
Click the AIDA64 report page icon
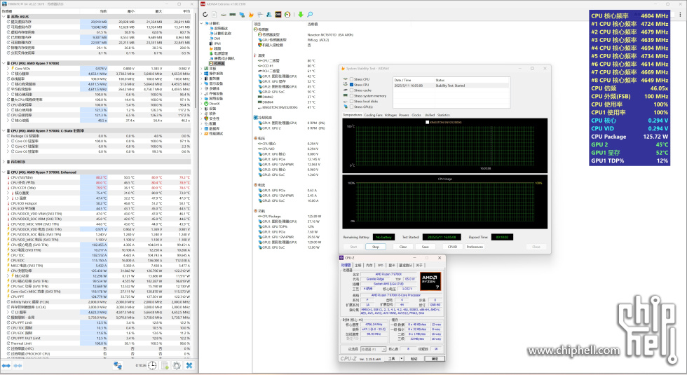coord(215,15)
